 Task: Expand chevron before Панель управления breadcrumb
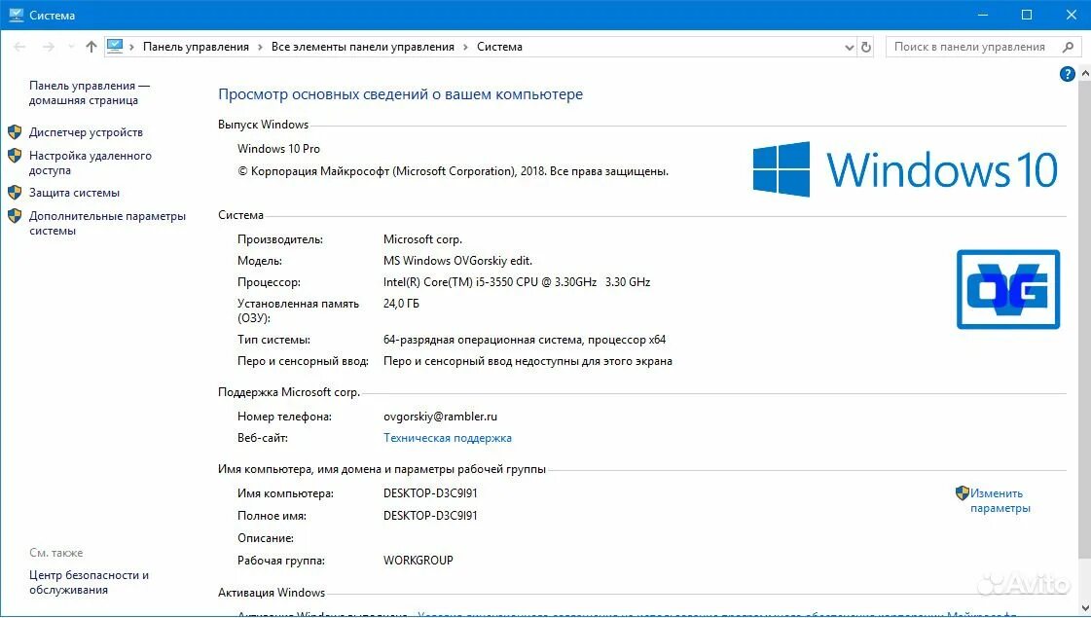click(131, 47)
